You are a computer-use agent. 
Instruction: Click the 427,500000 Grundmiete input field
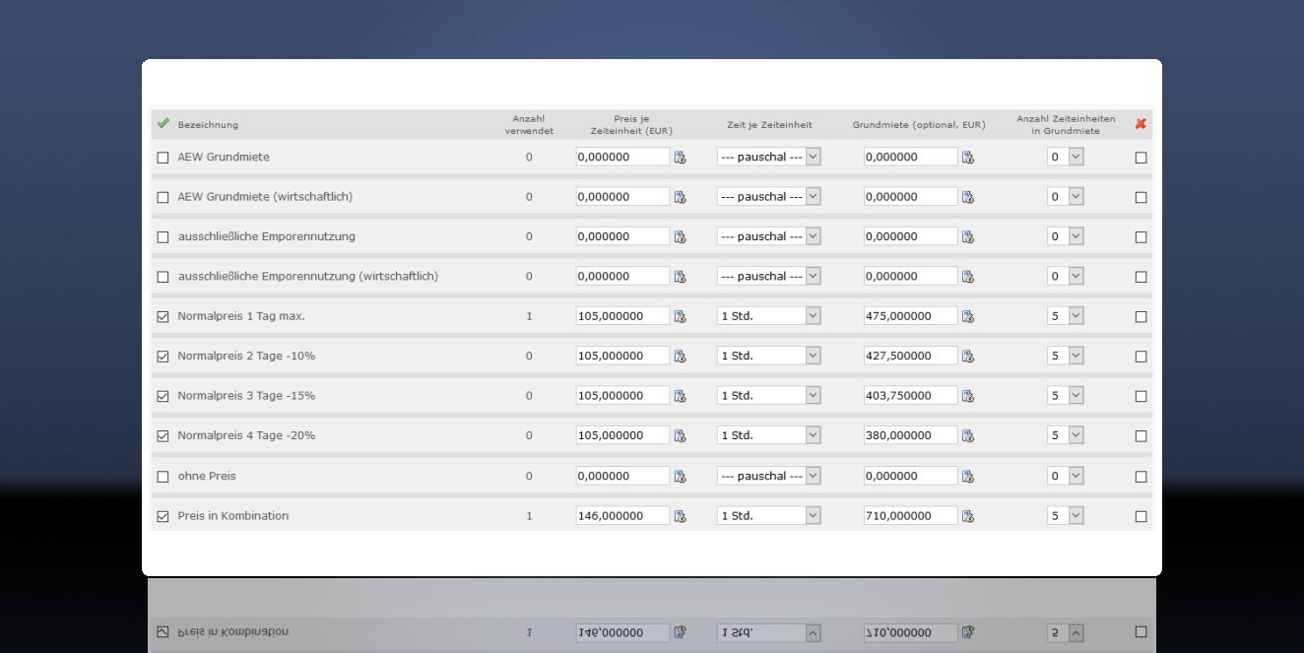click(911, 356)
